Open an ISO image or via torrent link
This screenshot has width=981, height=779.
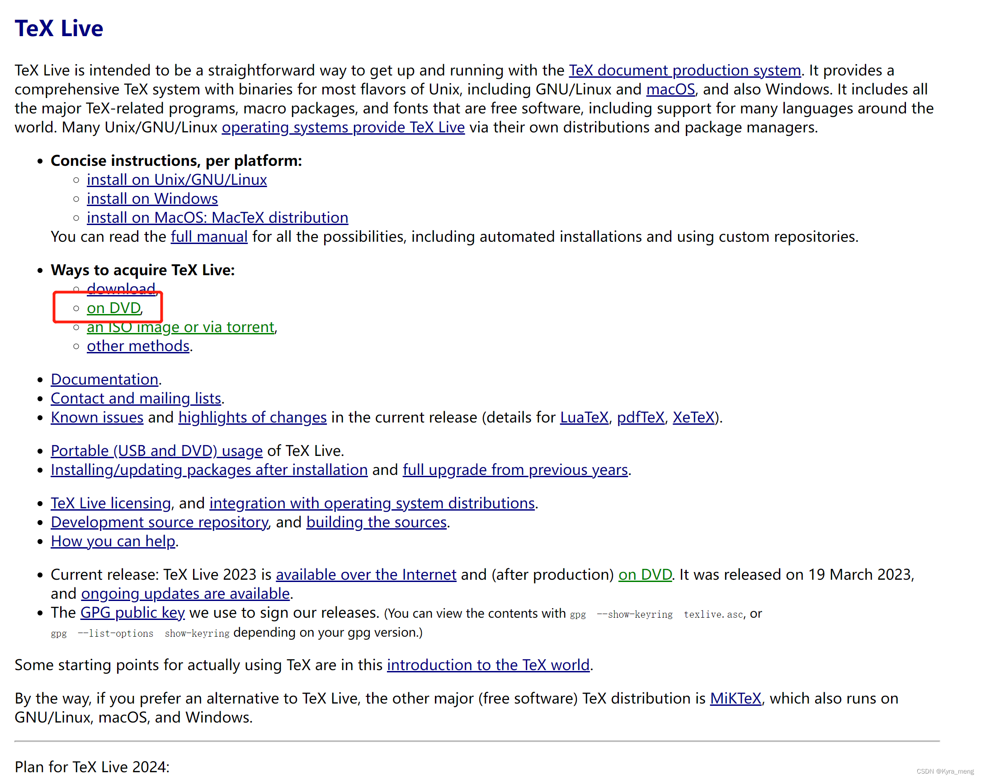(180, 328)
